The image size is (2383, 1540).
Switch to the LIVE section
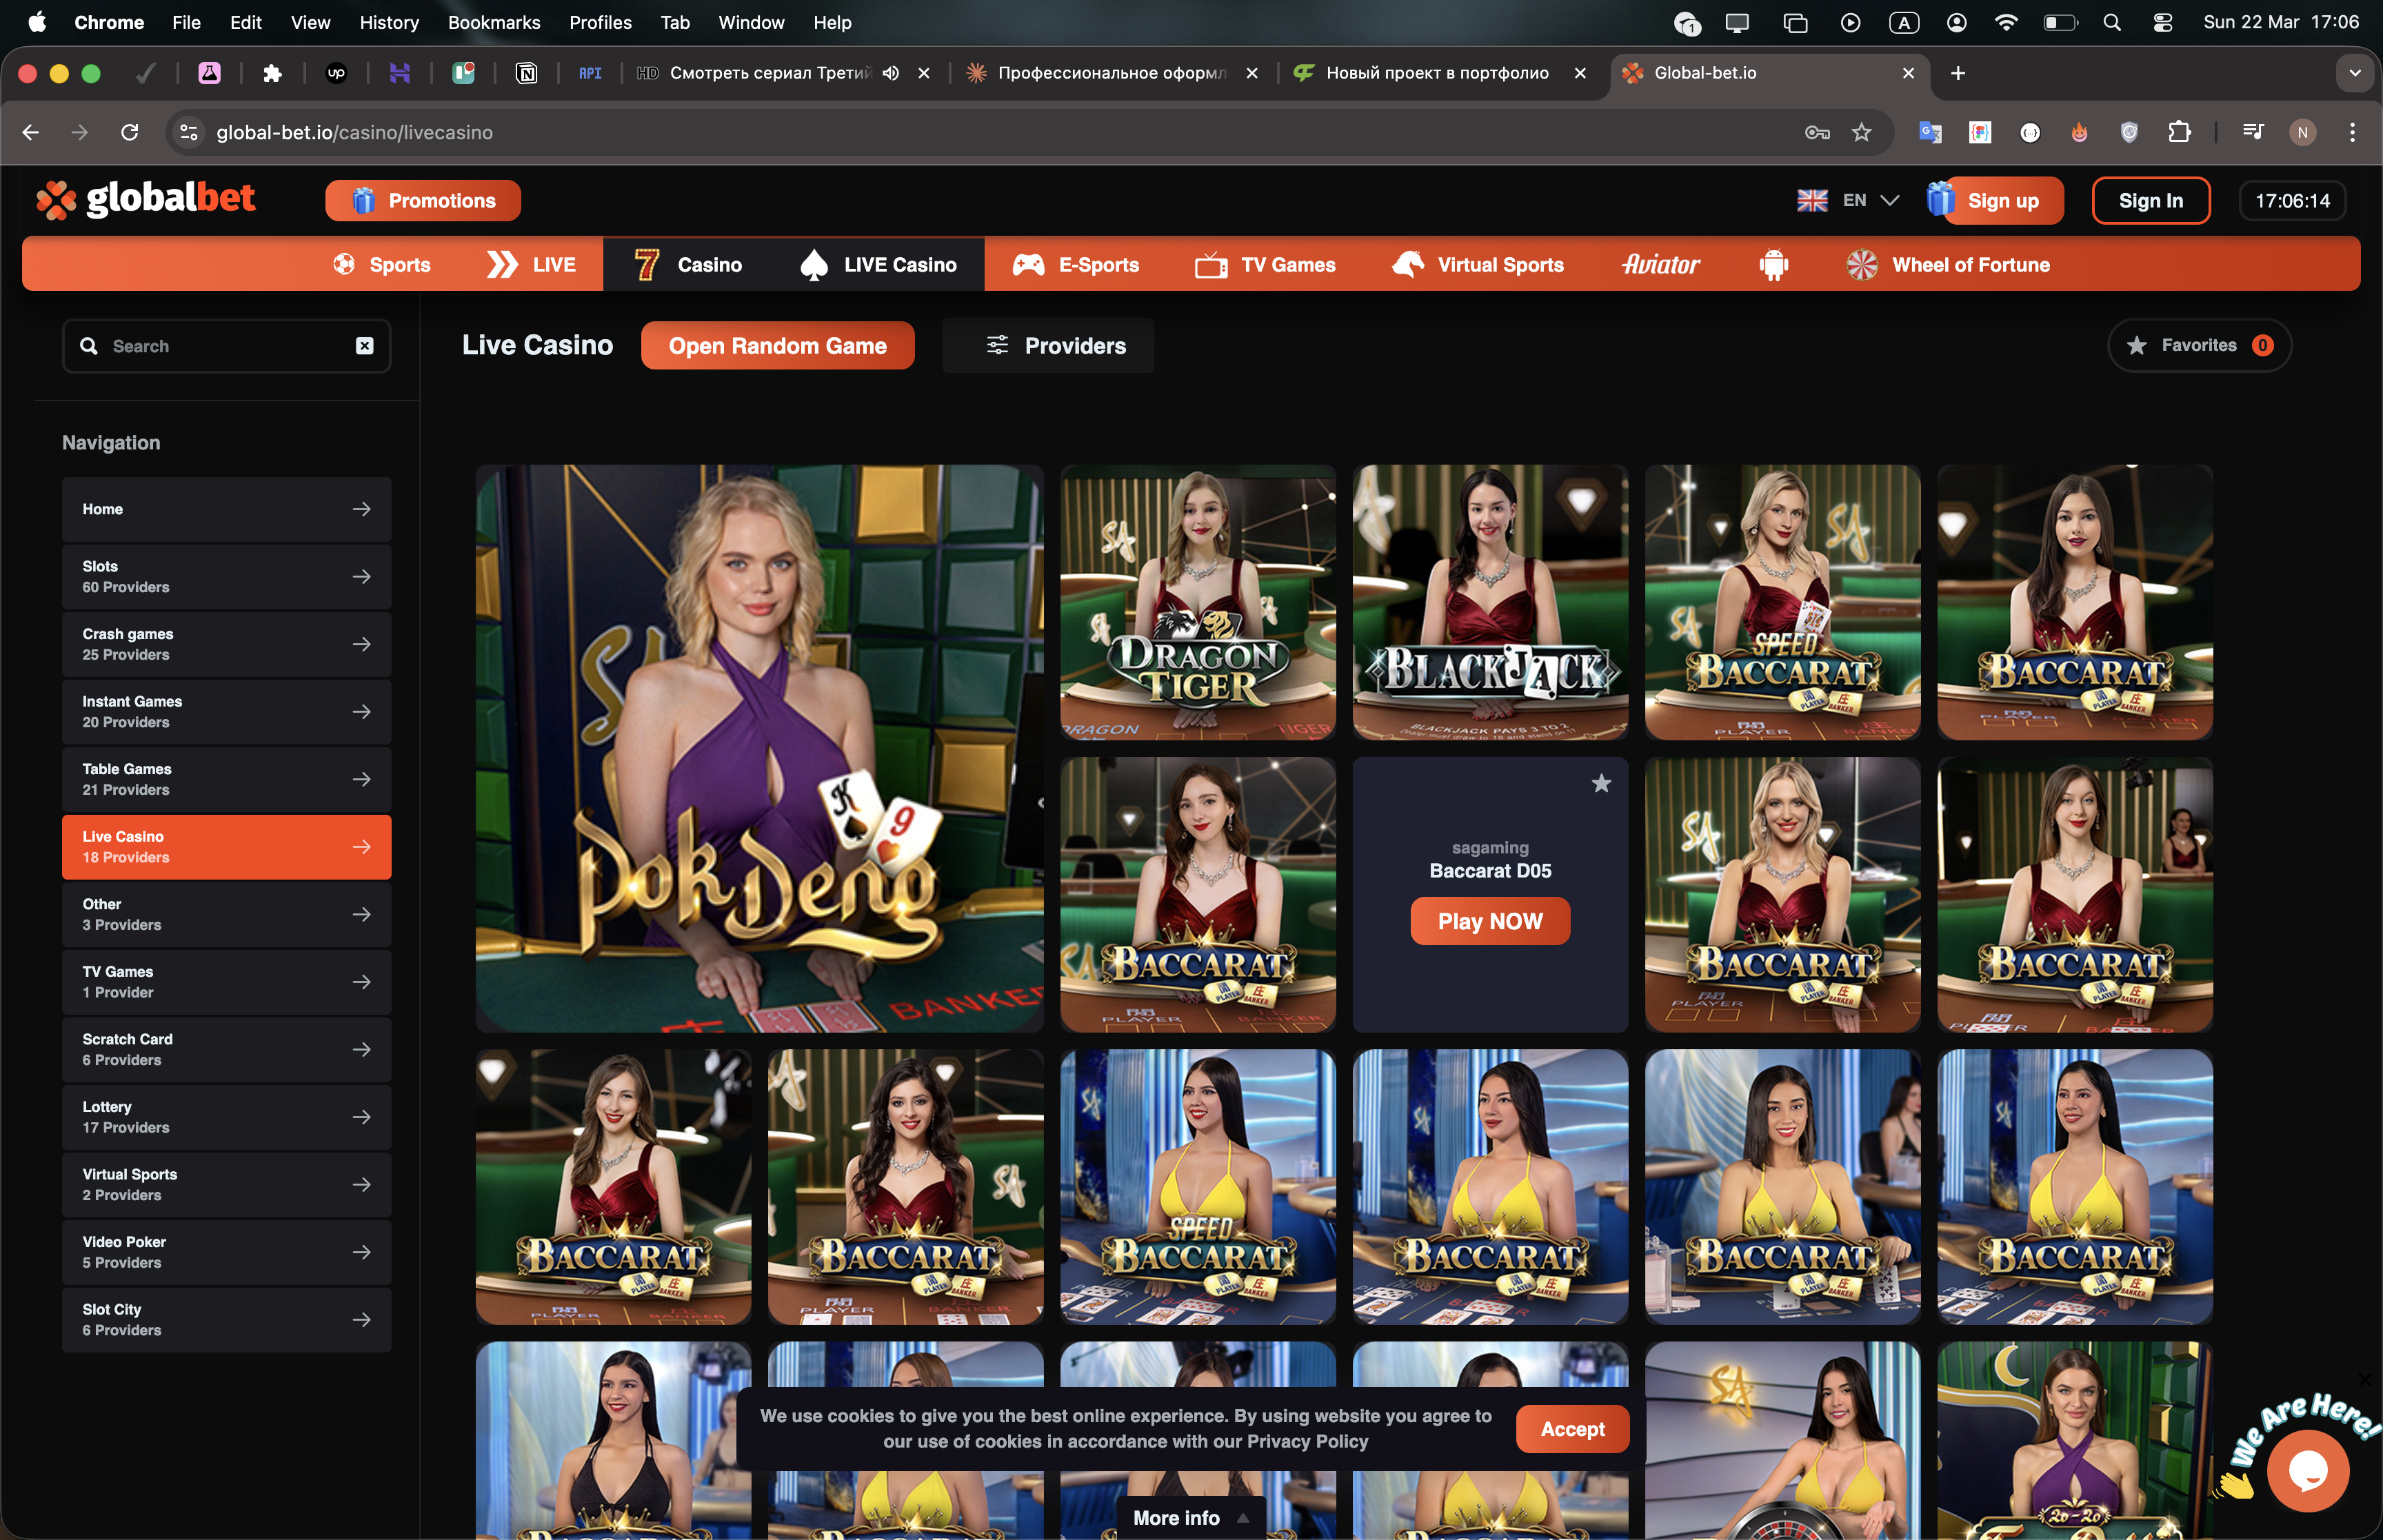pos(530,265)
